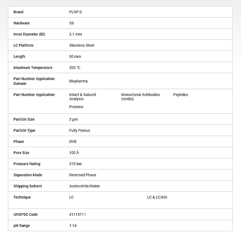
Task: Select the 'Particle Type' label
Action: pos(24,130)
